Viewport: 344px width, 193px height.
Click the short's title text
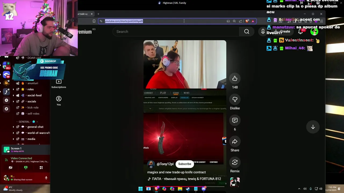click(x=177, y=172)
